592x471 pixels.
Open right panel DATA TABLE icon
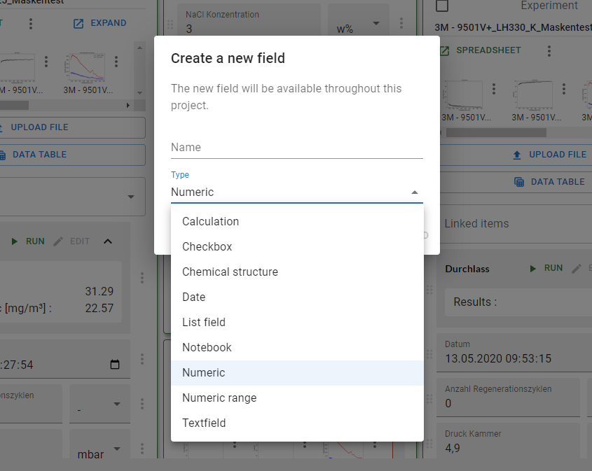pyautogui.click(x=519, y=182)
